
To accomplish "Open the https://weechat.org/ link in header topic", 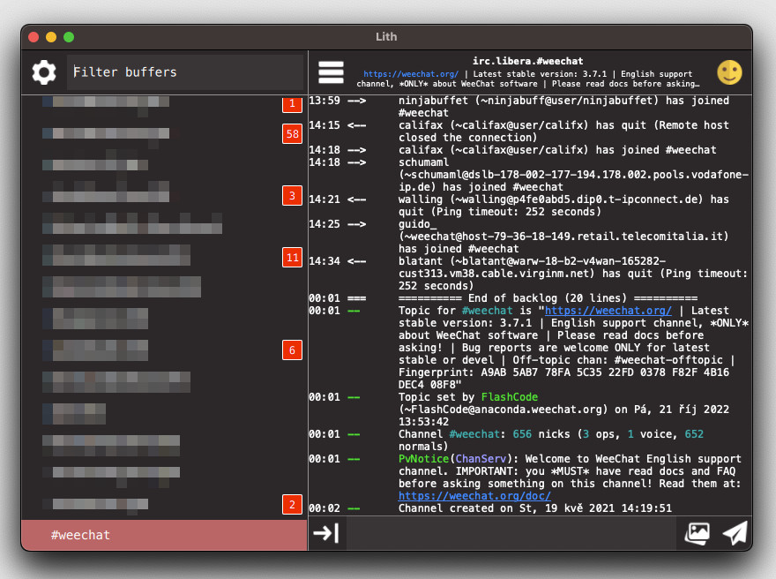I will 411,74.
